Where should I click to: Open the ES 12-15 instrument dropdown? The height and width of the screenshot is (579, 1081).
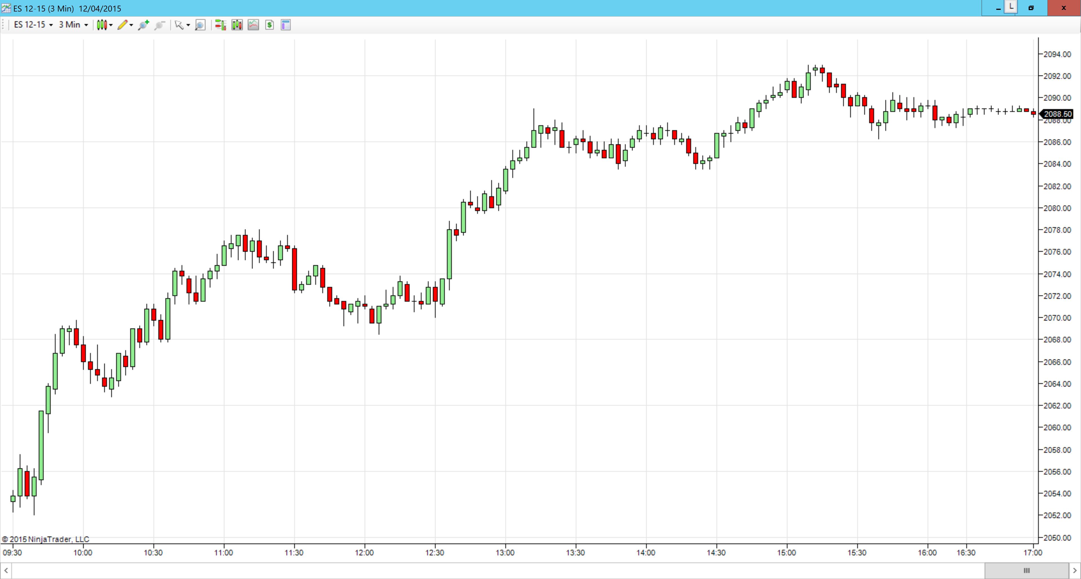[33, 25]
